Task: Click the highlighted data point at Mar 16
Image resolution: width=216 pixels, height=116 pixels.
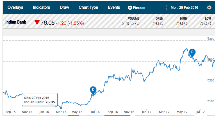Action: click(61, 108)
